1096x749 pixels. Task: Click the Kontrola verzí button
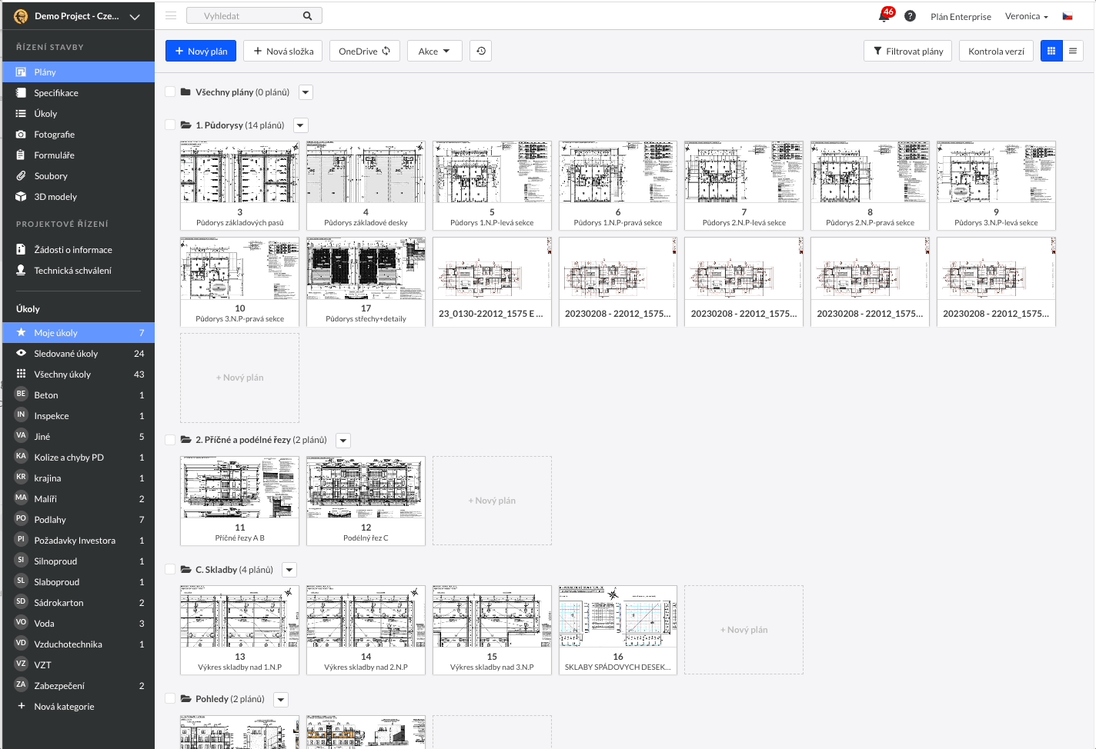[x=996, y=51]
